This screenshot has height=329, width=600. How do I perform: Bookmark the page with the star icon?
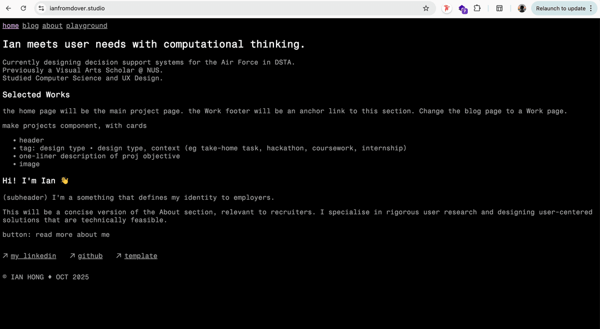(x=426, y=8)
